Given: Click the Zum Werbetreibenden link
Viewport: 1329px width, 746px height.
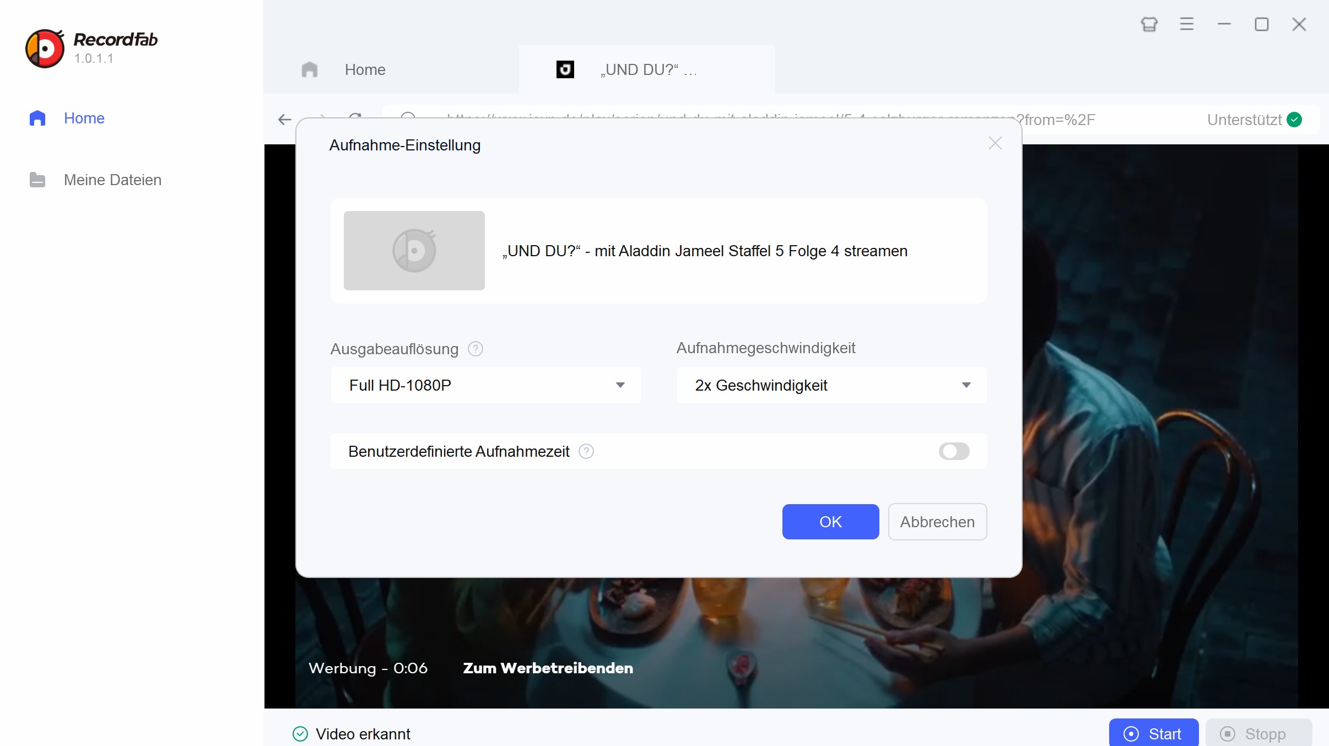Looking at the screenshot, I should pyautogui.click(x=548, y=668).
